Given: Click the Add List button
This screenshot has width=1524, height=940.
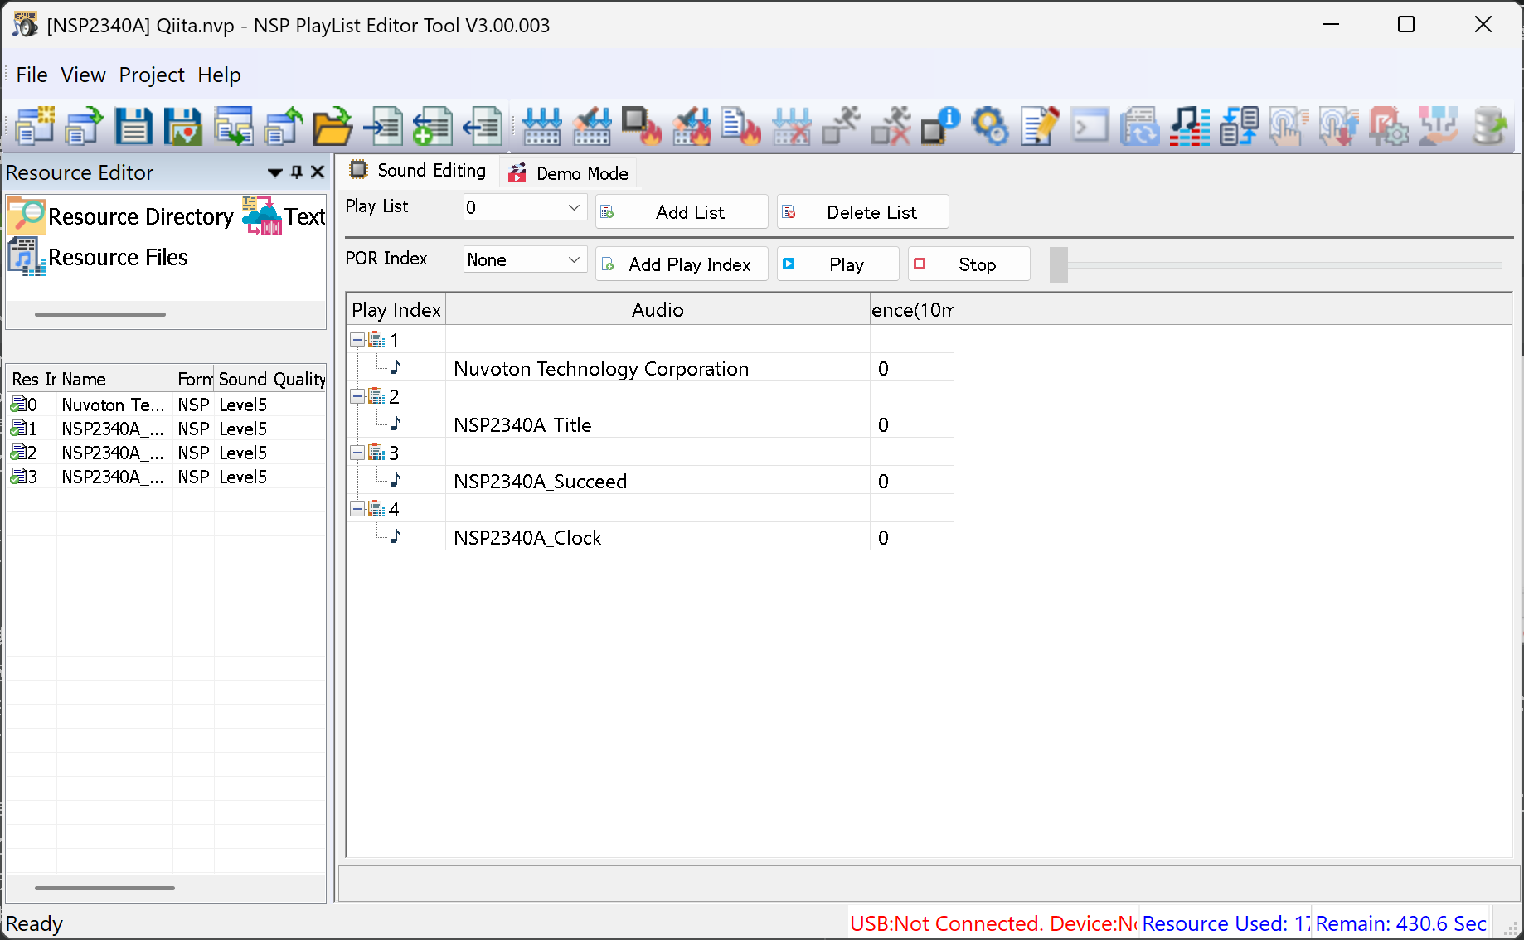Looking at the screenshot, I should click(x=682, y=212).
